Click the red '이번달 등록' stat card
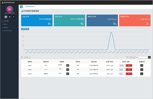Image resolution: width=153 pixels, height=99 pixels. point(135,20)
